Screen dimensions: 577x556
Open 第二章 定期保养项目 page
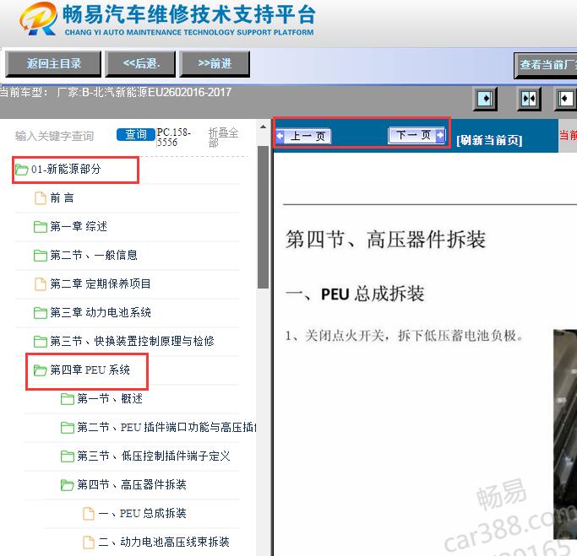pos(100,284)
